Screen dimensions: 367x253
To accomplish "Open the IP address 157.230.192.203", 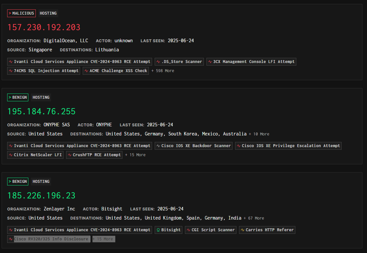I will (x=44, y=27).
